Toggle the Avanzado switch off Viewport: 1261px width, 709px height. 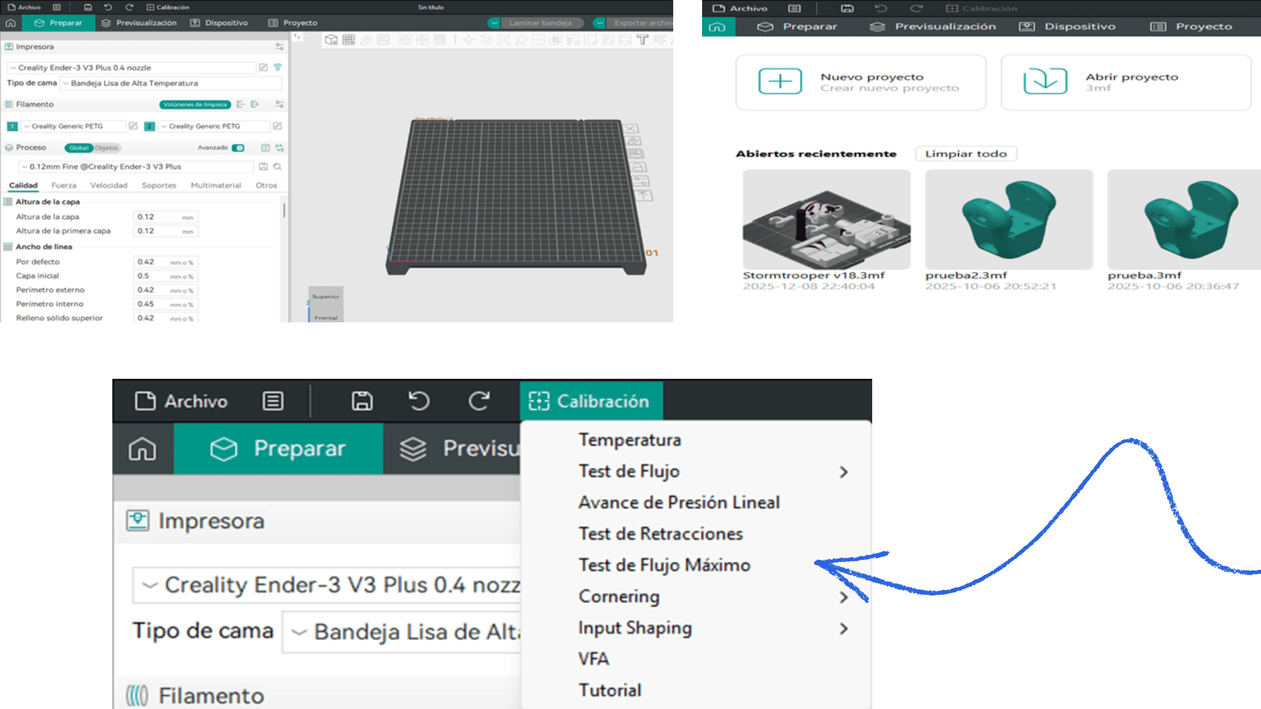238,148
